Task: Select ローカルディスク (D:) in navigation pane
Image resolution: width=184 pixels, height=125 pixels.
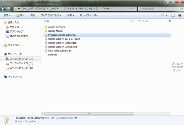Action: tap(20, 63)
